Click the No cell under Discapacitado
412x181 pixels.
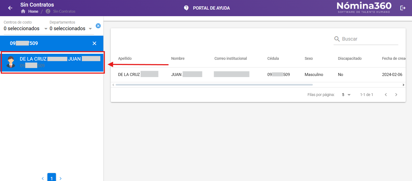pyautogui.click(x=340, y=75)
